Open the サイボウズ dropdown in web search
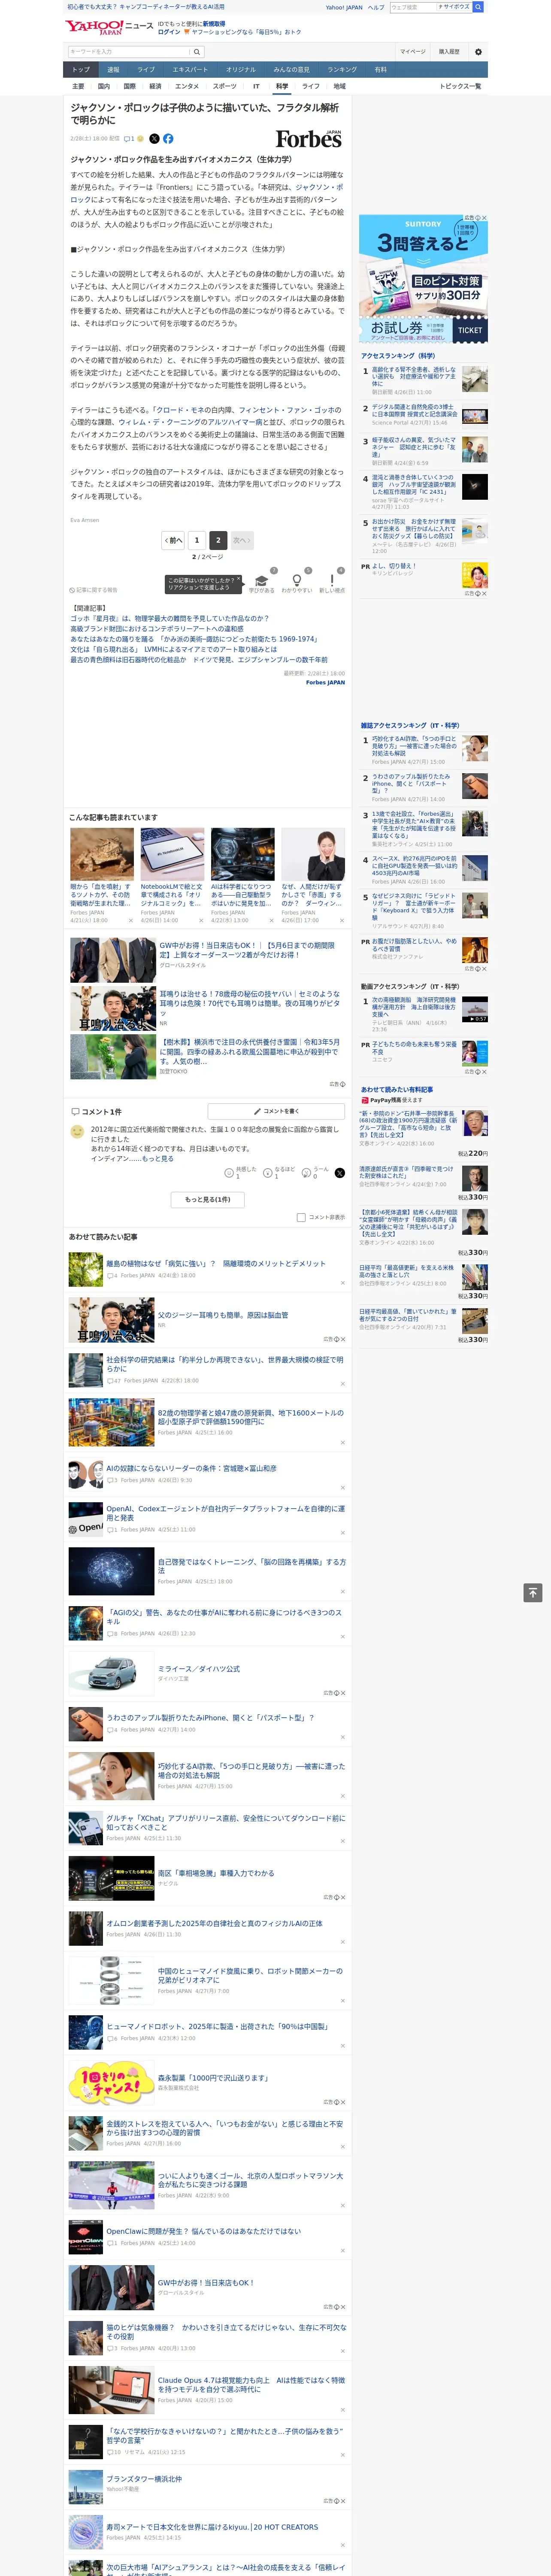Image resolution: width=551 pixels, height=2576 pixels. coord(454,7)
